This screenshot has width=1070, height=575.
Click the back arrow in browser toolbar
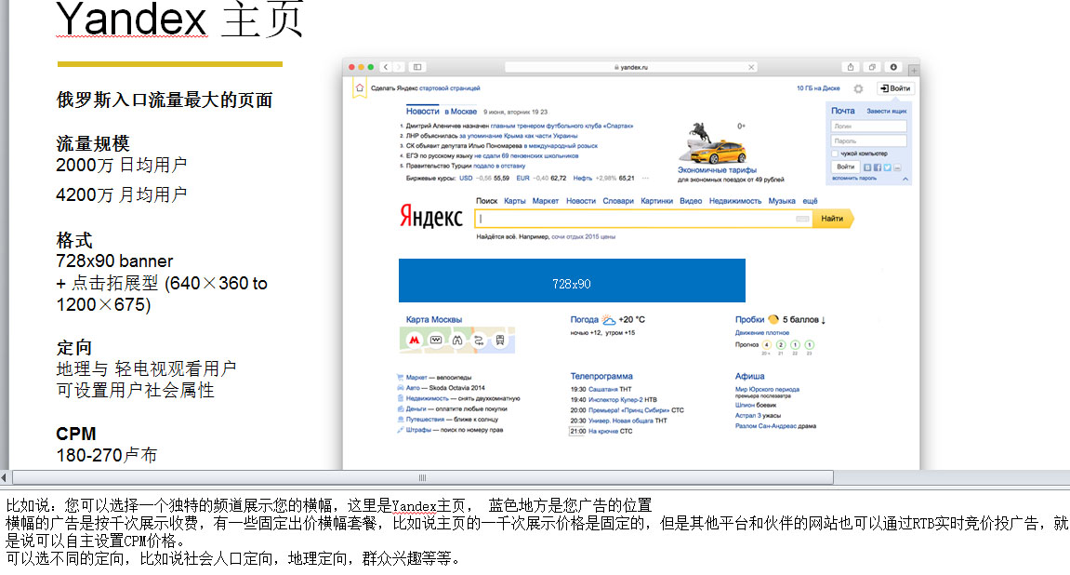(386, 67)
